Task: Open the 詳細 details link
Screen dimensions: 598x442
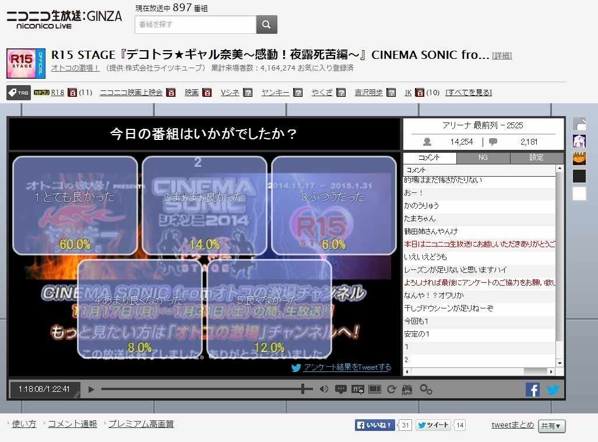Action: point(501,56)
